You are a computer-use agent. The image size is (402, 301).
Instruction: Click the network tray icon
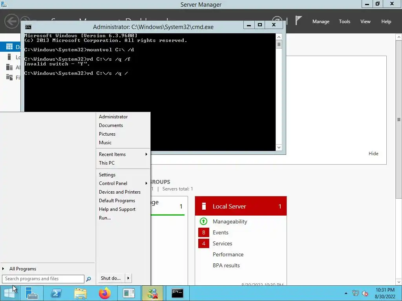pos(355,293)
